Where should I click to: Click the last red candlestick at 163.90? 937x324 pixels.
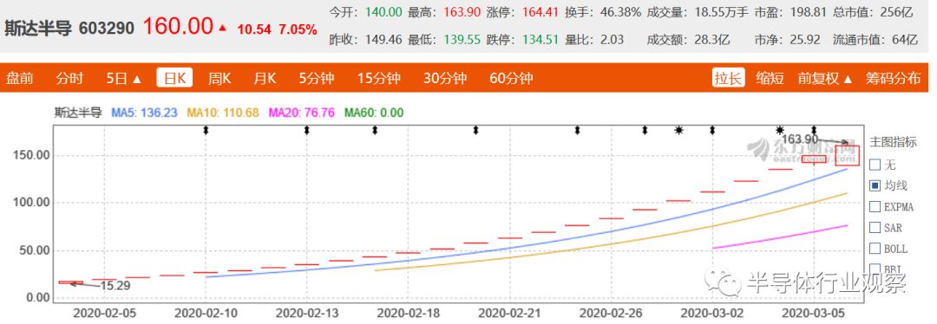(x=848, y=155)
